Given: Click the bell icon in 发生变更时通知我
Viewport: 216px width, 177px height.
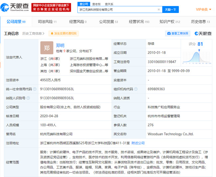Looking at the screenshot, I should pyautogui.click(x=52, y=34).
